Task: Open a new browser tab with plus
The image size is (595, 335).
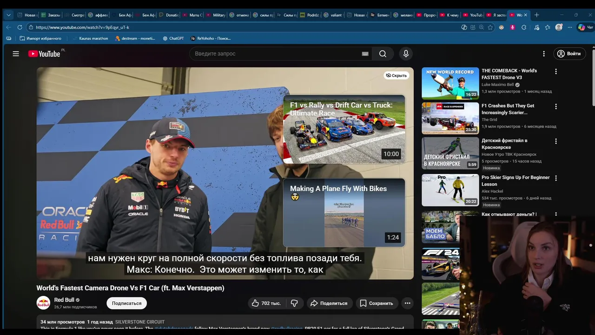Action: (x=536, y=15)
